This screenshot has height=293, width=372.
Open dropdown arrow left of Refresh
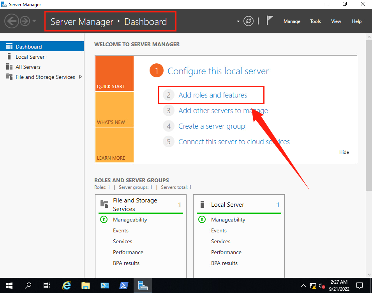tap(238, 21)
